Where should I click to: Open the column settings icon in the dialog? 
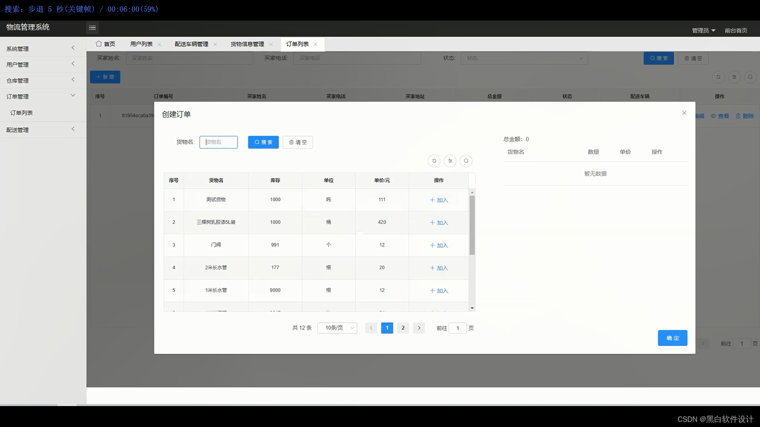450,161
